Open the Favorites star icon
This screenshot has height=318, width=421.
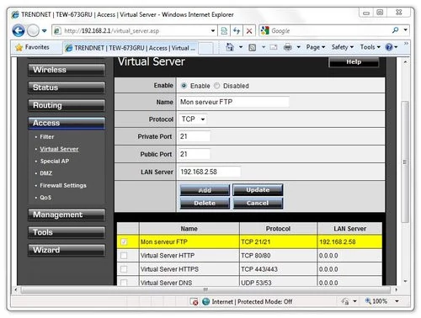19,47
